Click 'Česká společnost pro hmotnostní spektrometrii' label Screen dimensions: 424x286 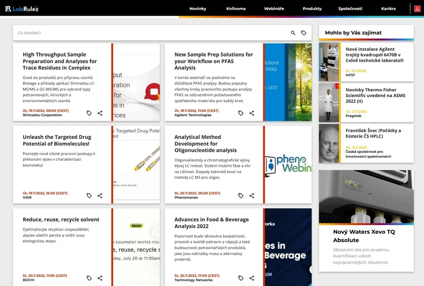368,154
